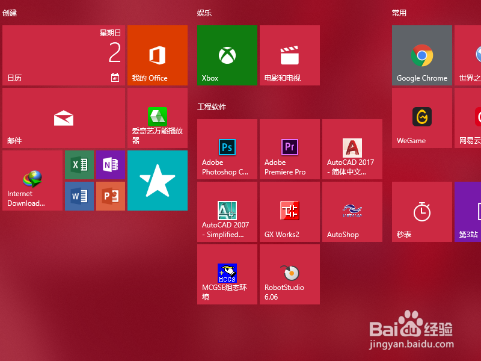Screen dimensions: 481x361
Task: Open RobotStudio 6.06 tile
Action: 290,274
